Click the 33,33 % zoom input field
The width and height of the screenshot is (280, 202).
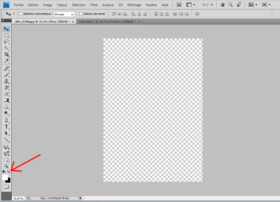pyautogui.click(x=18, y=198)
